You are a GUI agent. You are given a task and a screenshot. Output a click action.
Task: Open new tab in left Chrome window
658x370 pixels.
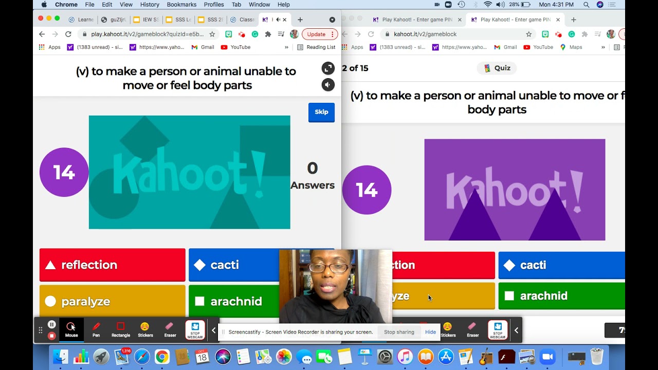pos(300,20)
